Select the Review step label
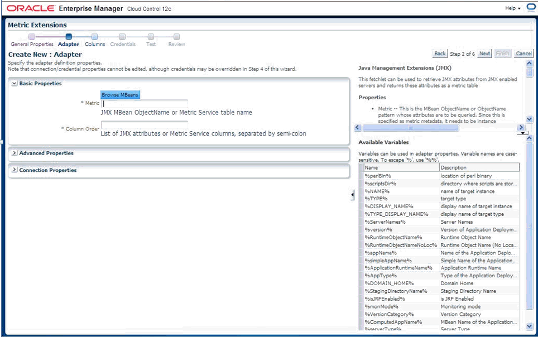This screenshot has height=337, width=538. (177, 44)
